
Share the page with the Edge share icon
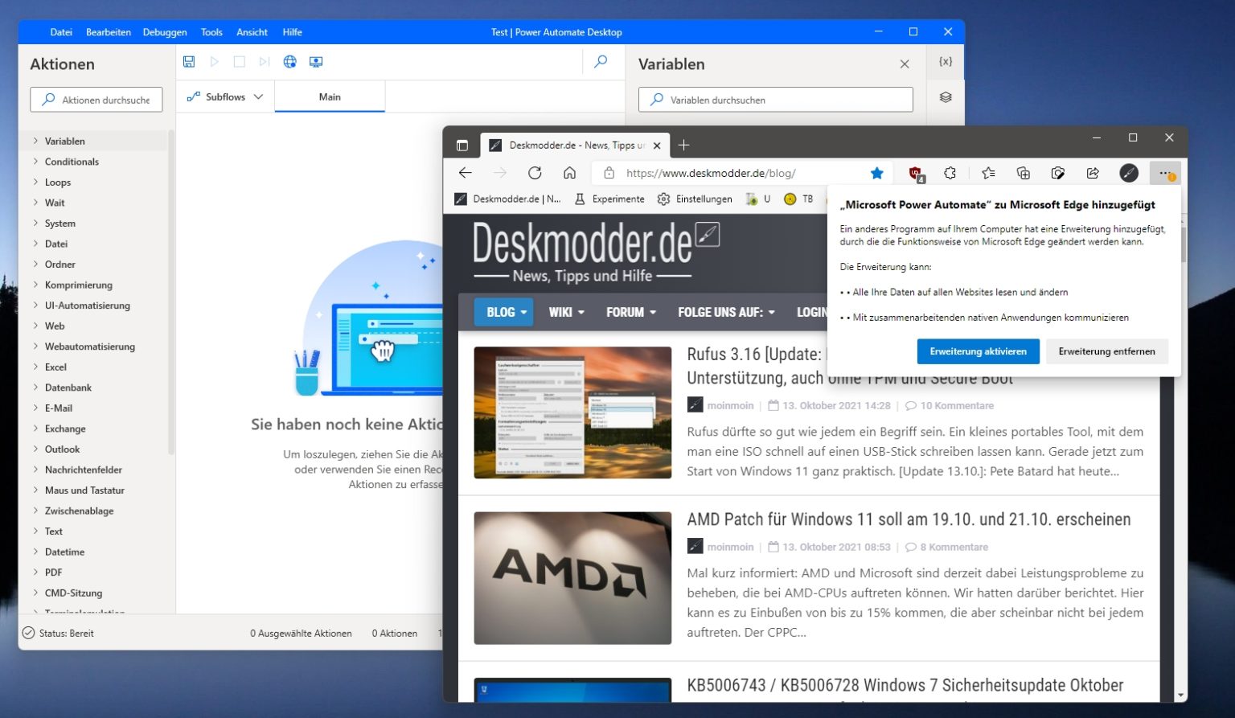point(1093,172)
